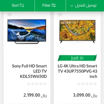Viewport: 104px width, 104px height.
Task: Open the LG UHD TV product image
Action: pos(77,31)
